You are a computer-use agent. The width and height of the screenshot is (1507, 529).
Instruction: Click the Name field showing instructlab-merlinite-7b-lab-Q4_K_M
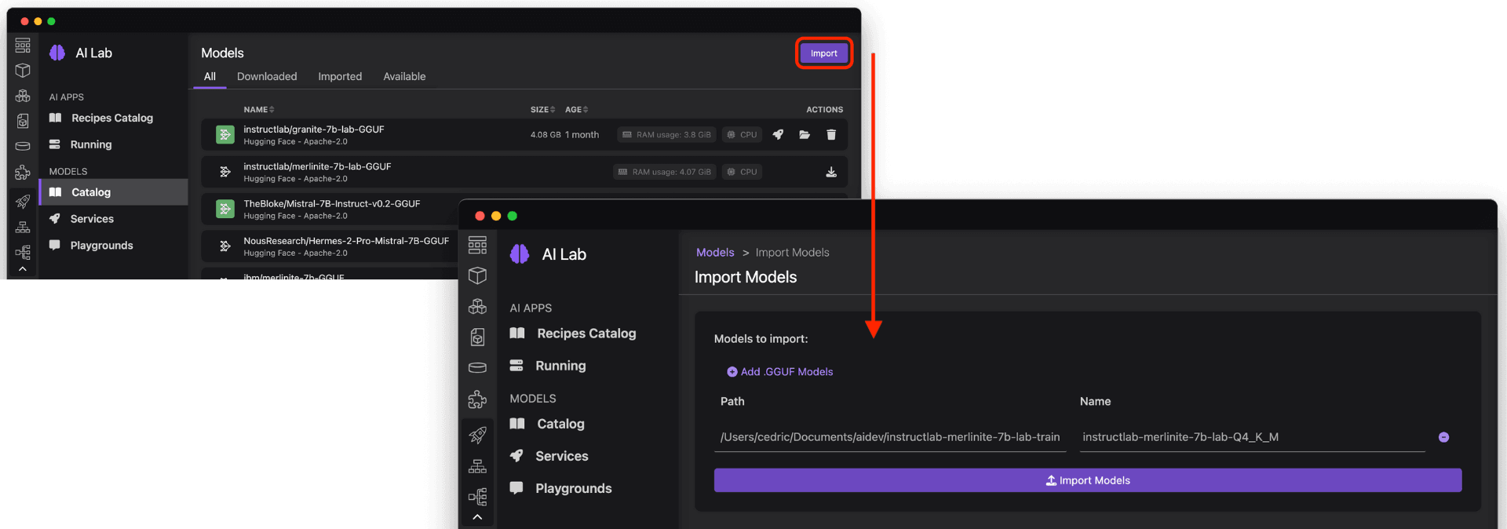coord(1251,437)
